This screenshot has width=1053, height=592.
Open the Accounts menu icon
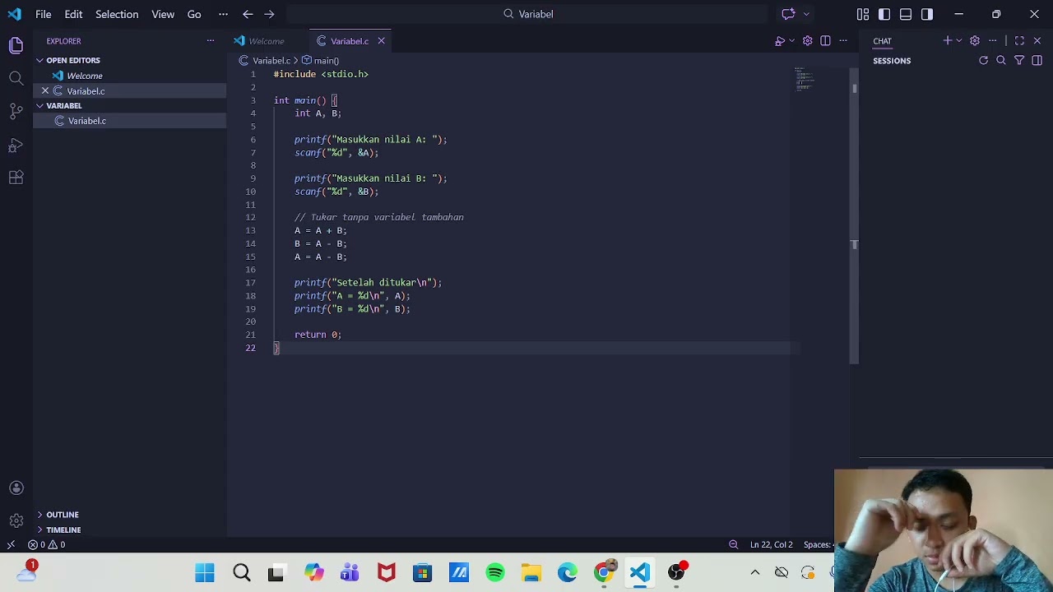(16, 488)
